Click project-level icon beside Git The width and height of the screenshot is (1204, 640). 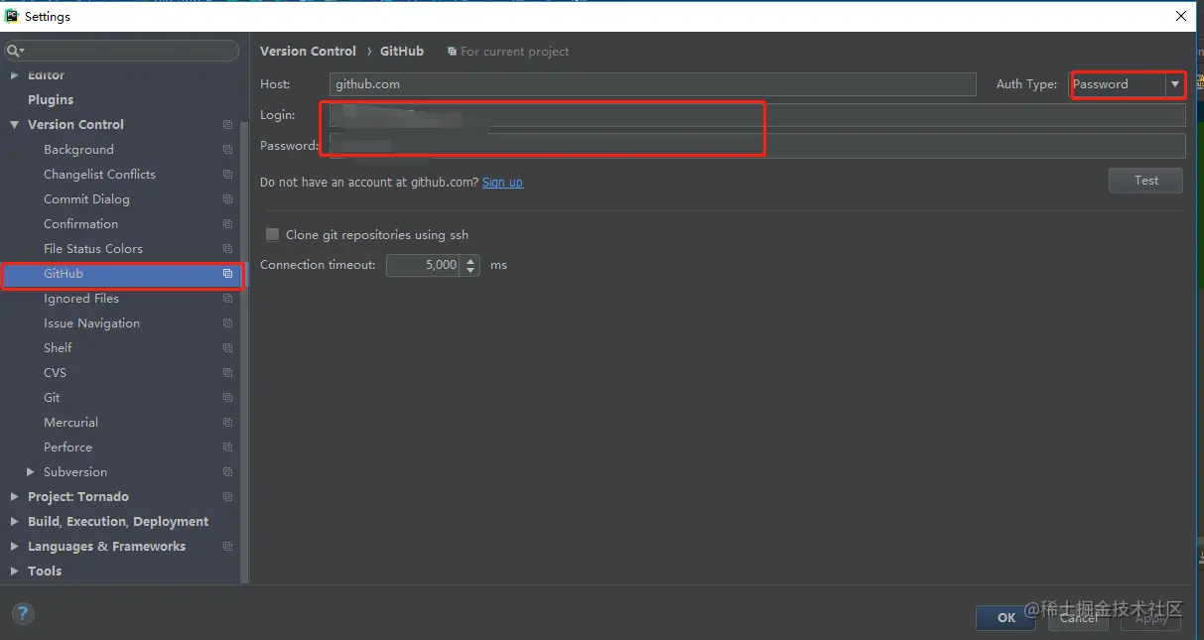pos(227,398)
